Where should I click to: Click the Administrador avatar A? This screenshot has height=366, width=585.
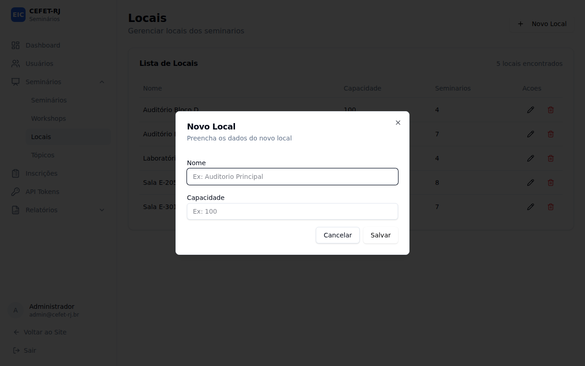point(16,310)
